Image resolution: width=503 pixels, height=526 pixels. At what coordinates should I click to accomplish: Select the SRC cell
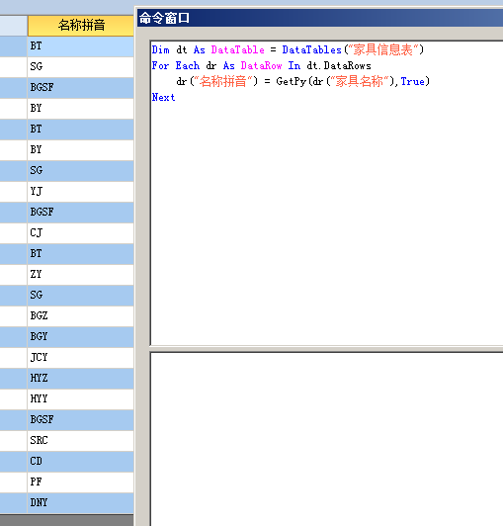81,441
